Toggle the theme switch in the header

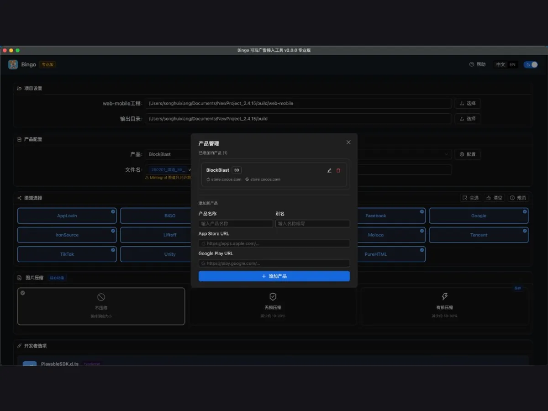(x=531, y=64)
